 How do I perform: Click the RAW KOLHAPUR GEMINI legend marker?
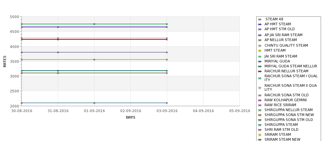pos(260,101)
